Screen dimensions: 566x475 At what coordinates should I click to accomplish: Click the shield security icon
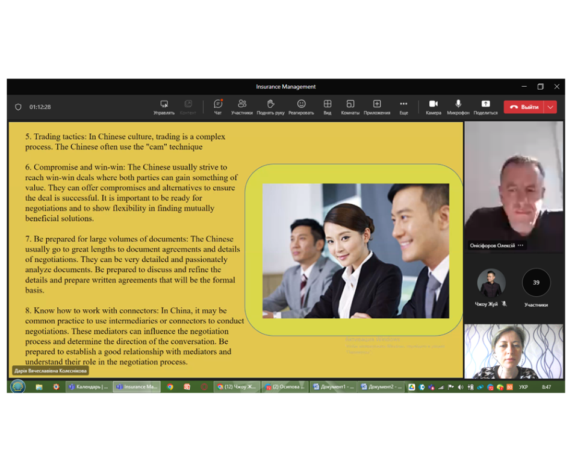(18, 107)
